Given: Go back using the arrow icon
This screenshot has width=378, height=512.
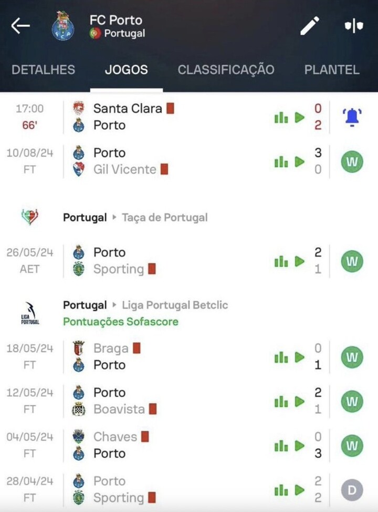Looking at the screenshot, I should [x=20, y=26].
